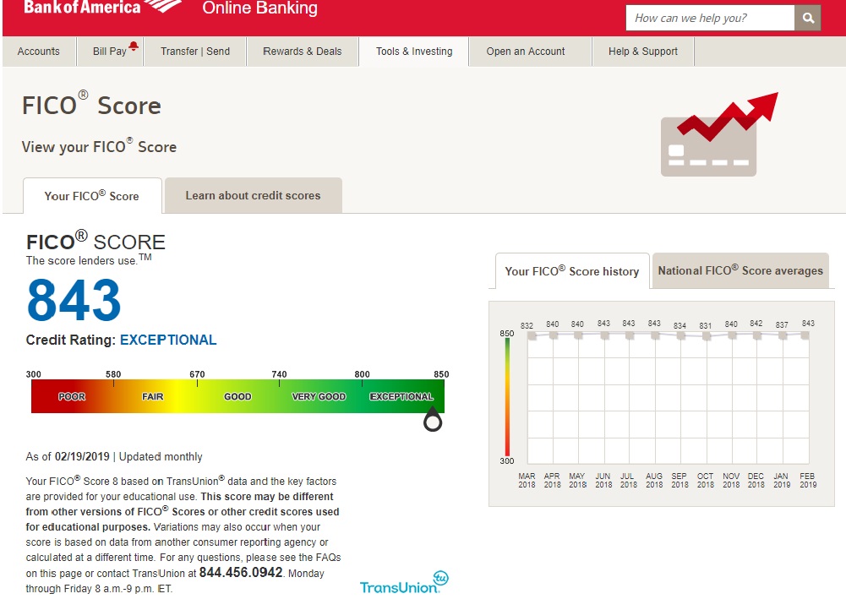Image resolution: width=846 pixels, height=610 pixels.
Task: Open Tools & Investing menu
Action: pyautogui.click(x=414, y=52)
